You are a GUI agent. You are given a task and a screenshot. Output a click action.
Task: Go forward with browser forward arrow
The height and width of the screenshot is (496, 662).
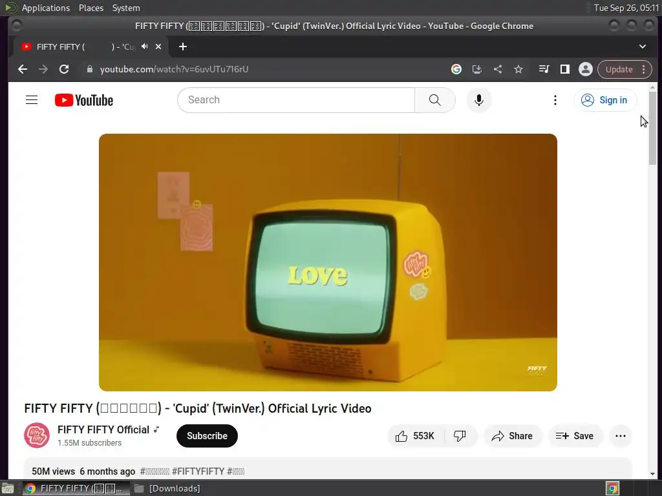pos(43,69)
